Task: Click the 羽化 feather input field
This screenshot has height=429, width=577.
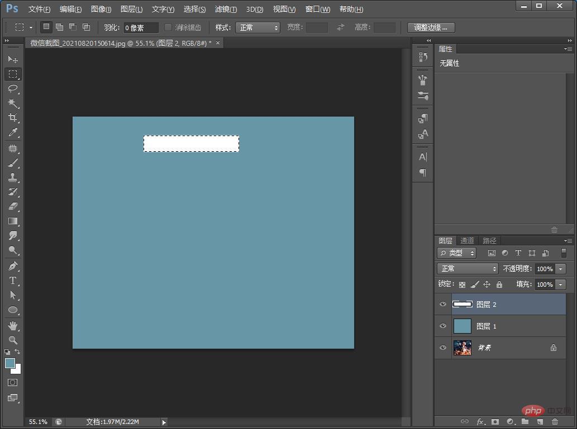Action: (141, 27)
